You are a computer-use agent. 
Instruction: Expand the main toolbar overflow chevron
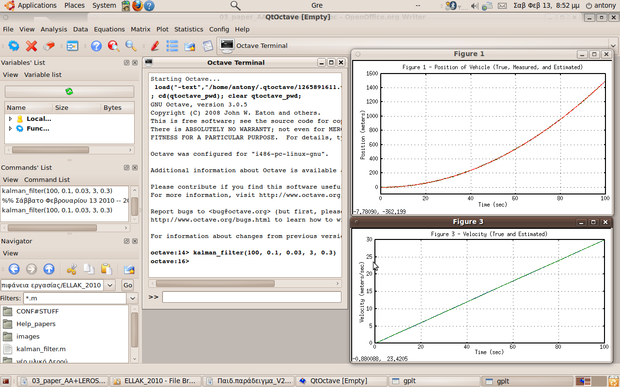point(613,46)
